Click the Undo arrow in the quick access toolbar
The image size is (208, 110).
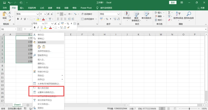[x=9, y=3]
